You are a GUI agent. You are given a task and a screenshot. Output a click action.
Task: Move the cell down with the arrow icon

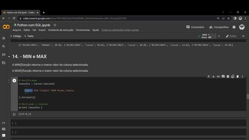pos(214,77)
